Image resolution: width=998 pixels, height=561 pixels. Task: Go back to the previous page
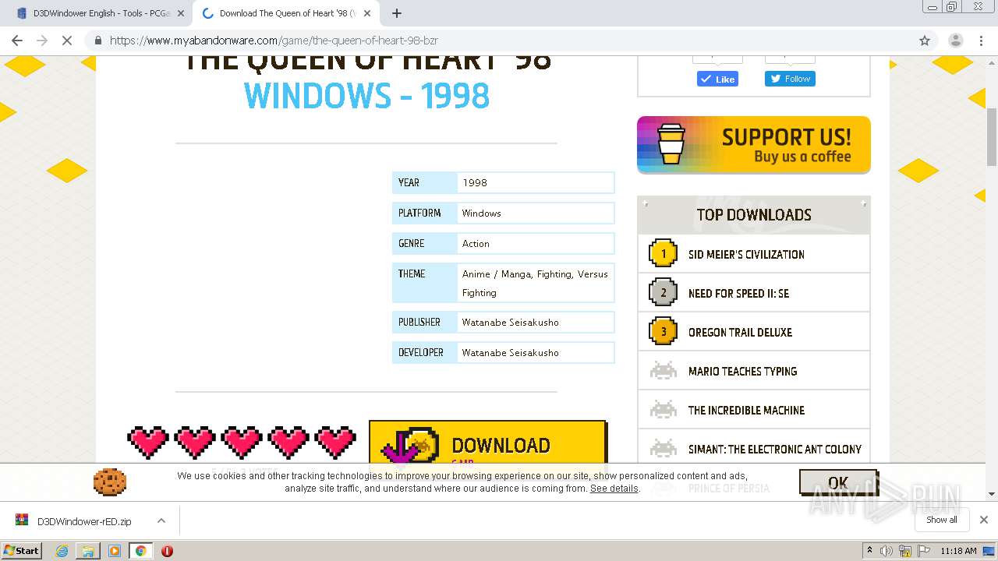(x=17, y=41)
